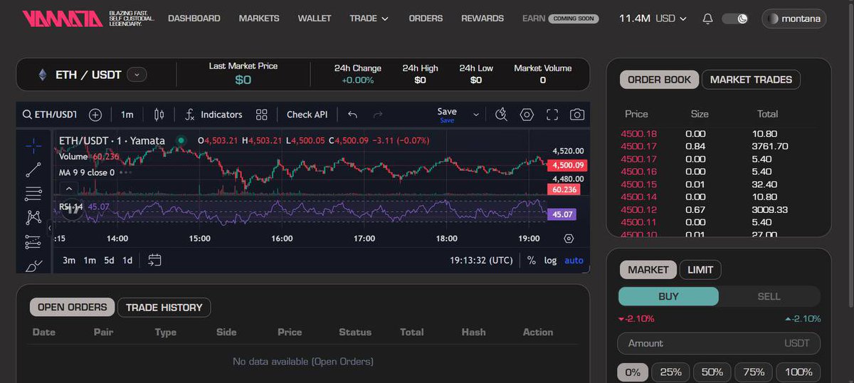Take a chart snapshot with the camera icon

pos(577,115)
